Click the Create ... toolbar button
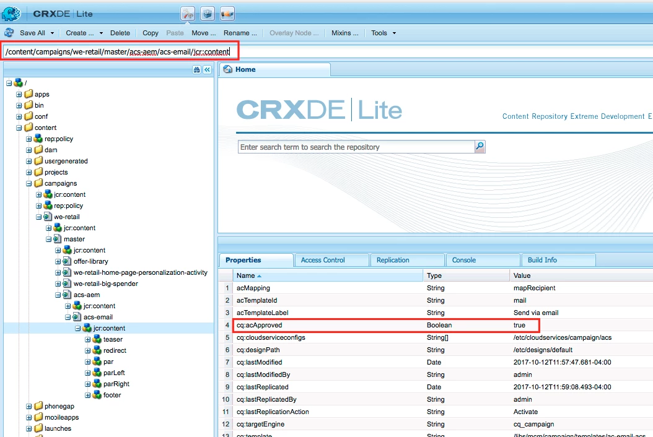This screenshot has width=653, height=437. (79, 33)
